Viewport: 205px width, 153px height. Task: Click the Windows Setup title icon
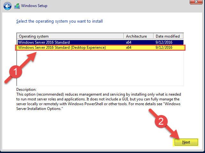[17, 6]
